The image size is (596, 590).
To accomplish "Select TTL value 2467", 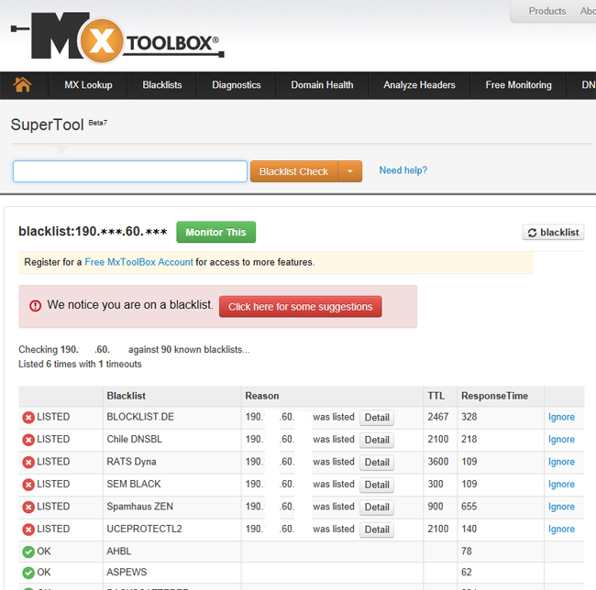I will pyautogui.click(x=438, y=417).
